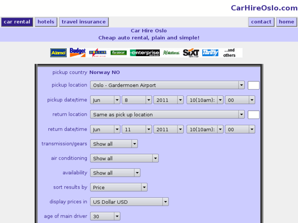Open the pickup minutes dropdown
The height and width of the screenshot is (223, 298).
[x=240, y=100]
